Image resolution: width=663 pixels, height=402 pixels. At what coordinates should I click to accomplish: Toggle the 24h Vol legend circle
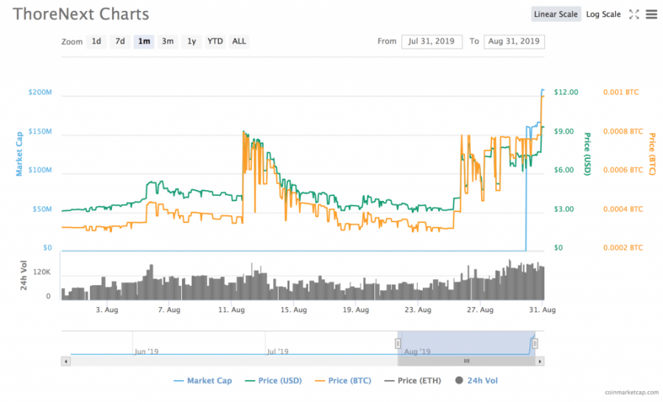tap(459, 381)
